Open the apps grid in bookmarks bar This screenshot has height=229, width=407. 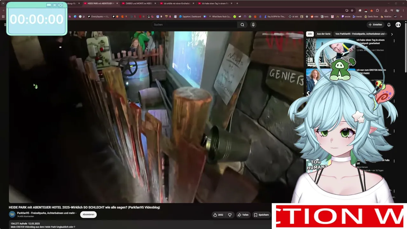pos(3,17)
